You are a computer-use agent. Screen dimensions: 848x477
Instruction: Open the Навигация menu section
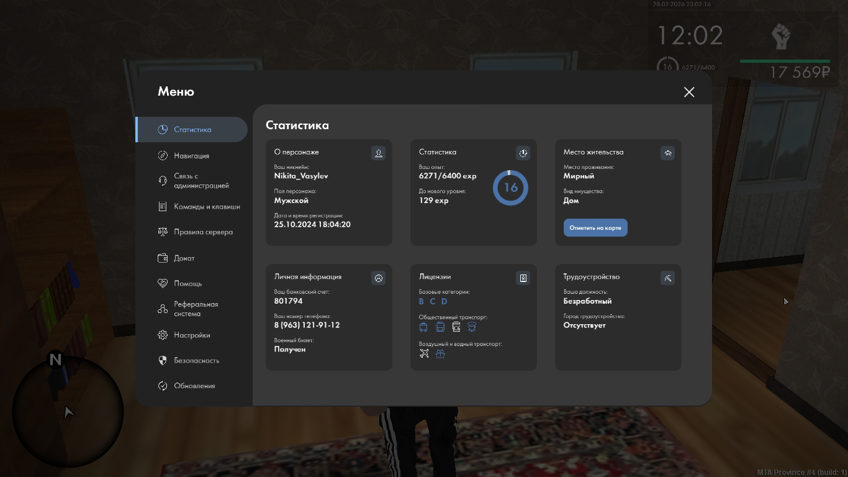(x=191, y=156)
